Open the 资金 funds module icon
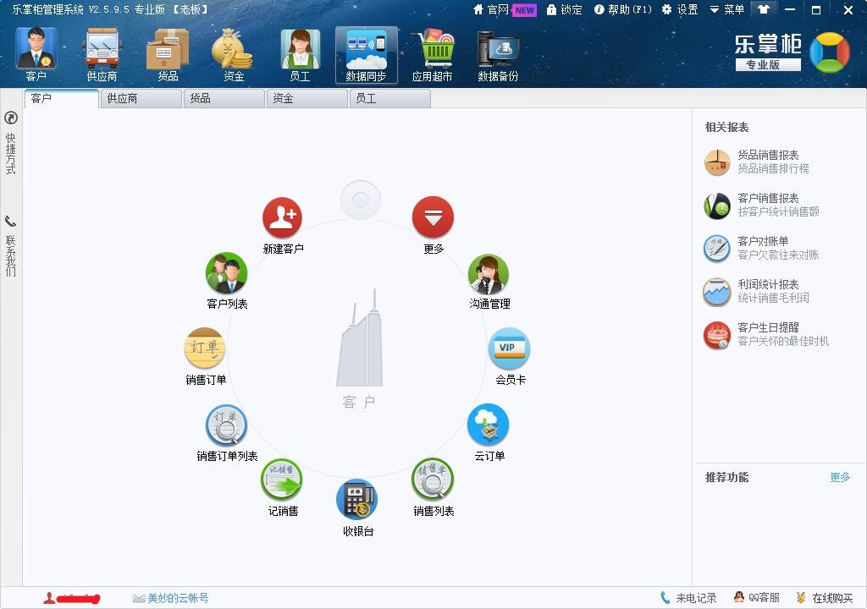Image resolution: width=867 pixels, height=609 pixels. point(234,55)
